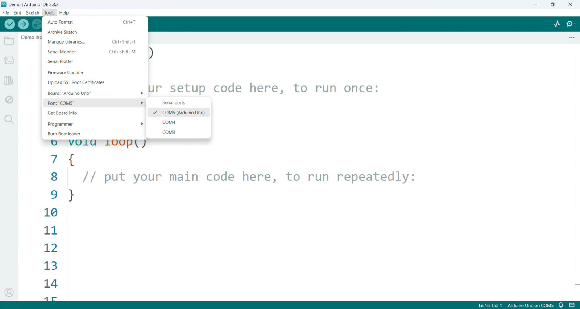The height and width of the screenshot is (309, 580).
Task: Expand the Port: "COM5" submenu
Action: (x=95, y=103)
